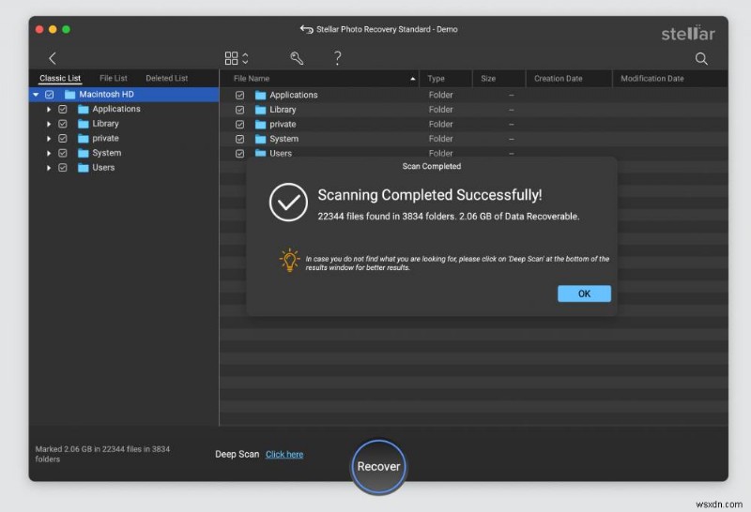Sort by the Type column header
Screen dimensions: 751x512
click(436, 79)
